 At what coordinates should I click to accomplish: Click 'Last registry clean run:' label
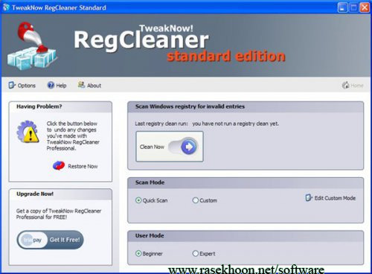click(161, 124)
